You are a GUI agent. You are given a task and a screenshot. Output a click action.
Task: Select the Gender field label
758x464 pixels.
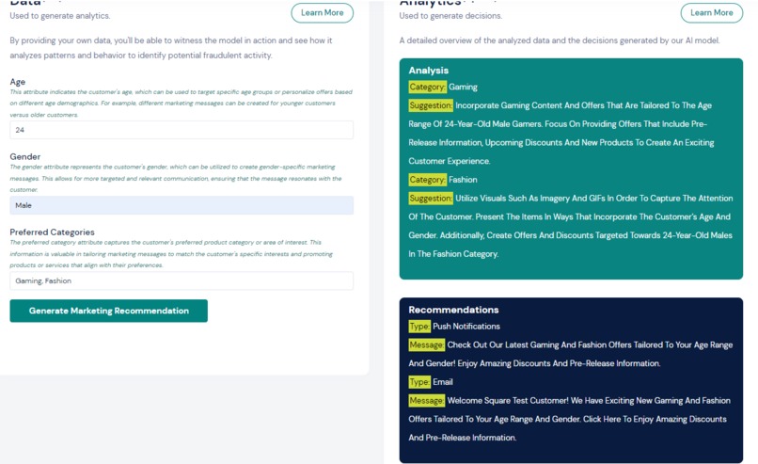[25, 157]
